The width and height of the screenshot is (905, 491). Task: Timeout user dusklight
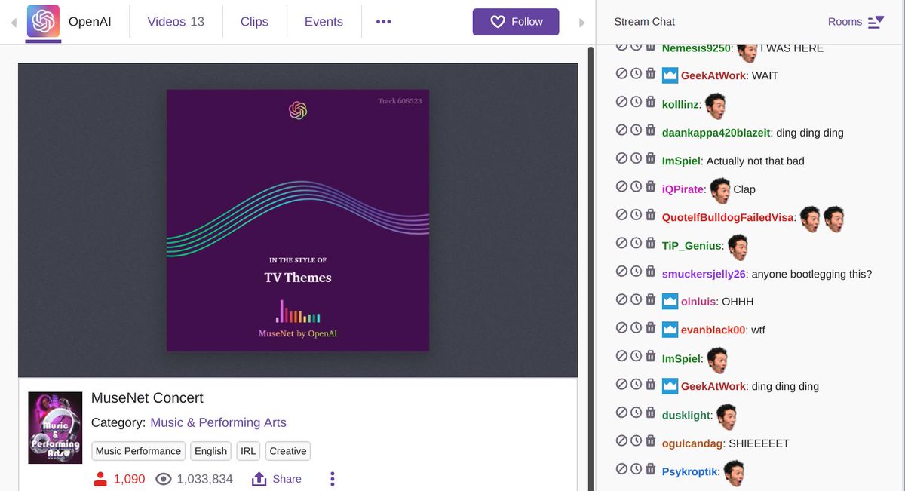pyautogui.click(x=636, y=413)
